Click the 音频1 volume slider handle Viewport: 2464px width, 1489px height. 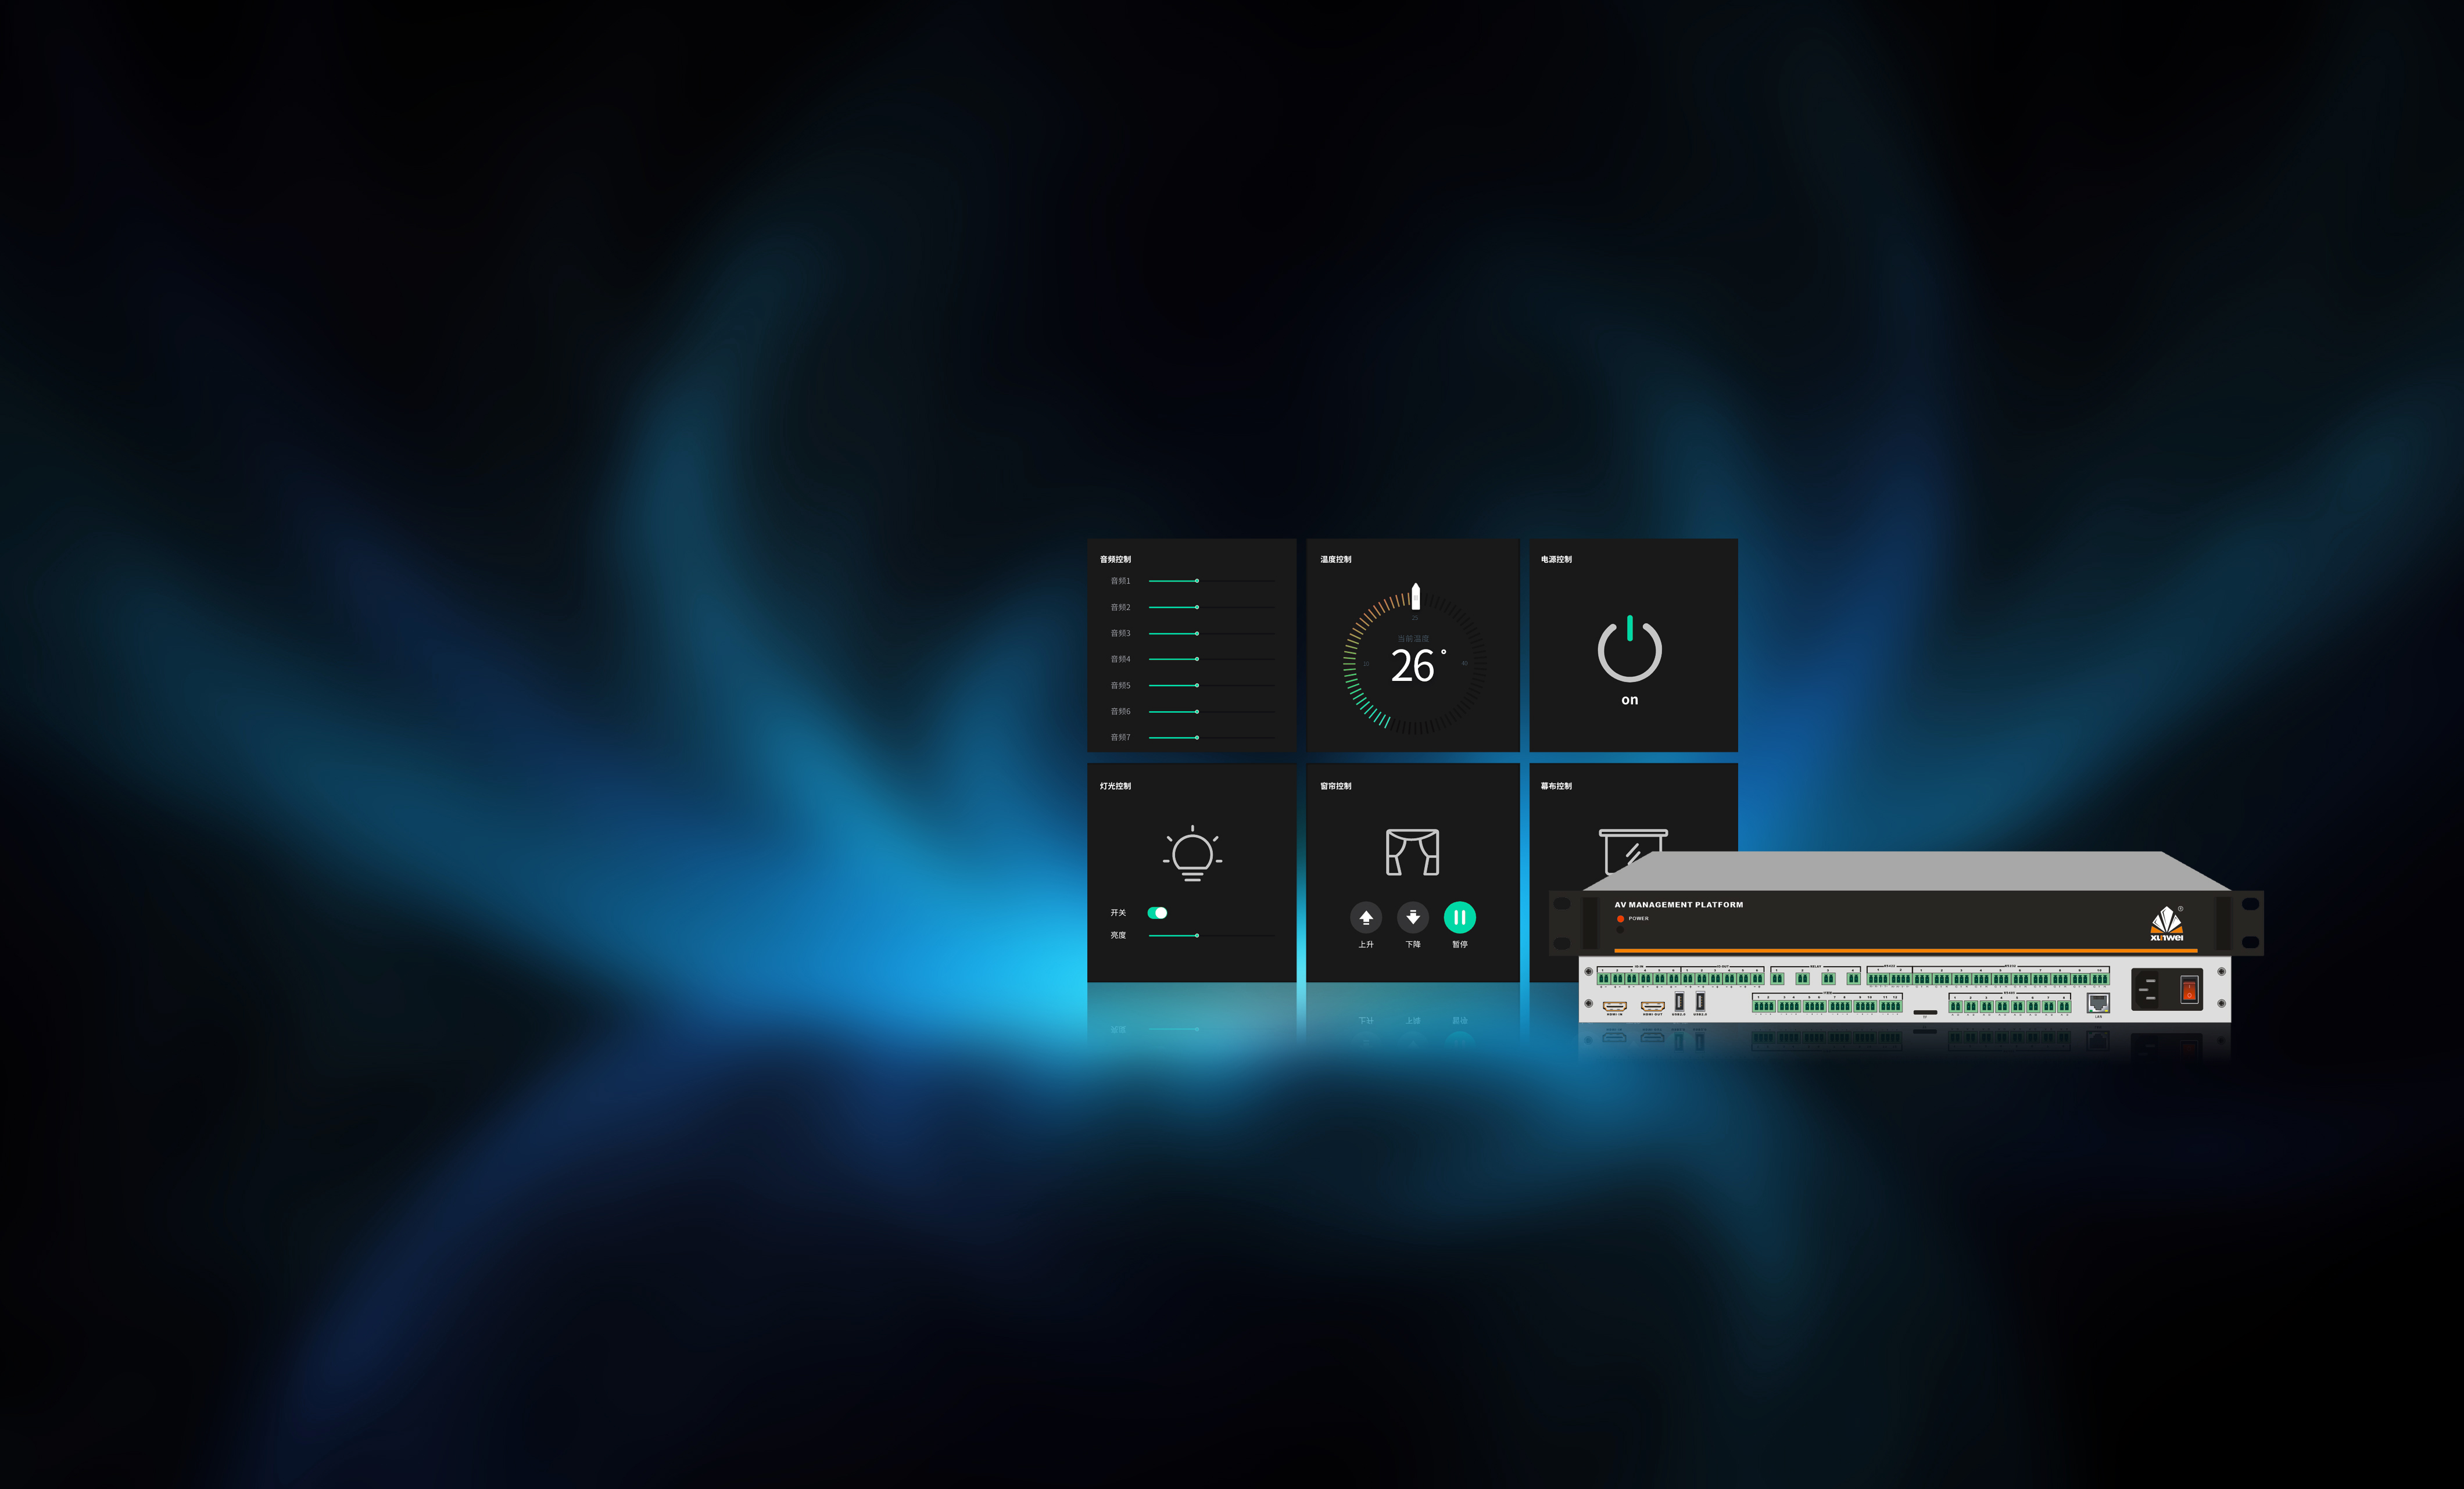click(1197, 581)
